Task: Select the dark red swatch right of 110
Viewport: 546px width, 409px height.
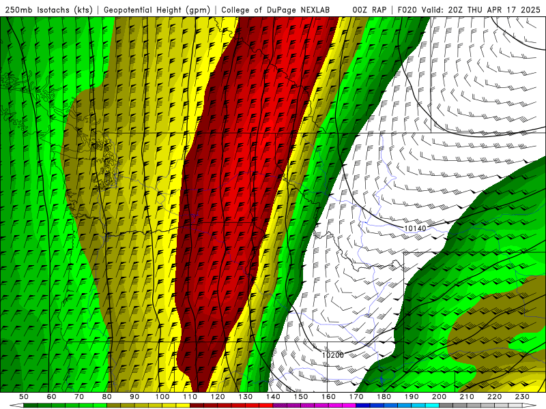Action: [197, 406]
